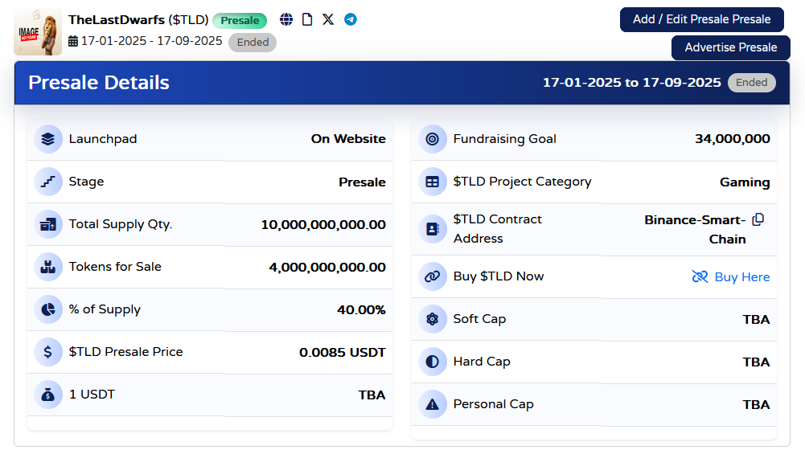Open the Telegram channel icon
805x450 pixels.
pos(351,19)
